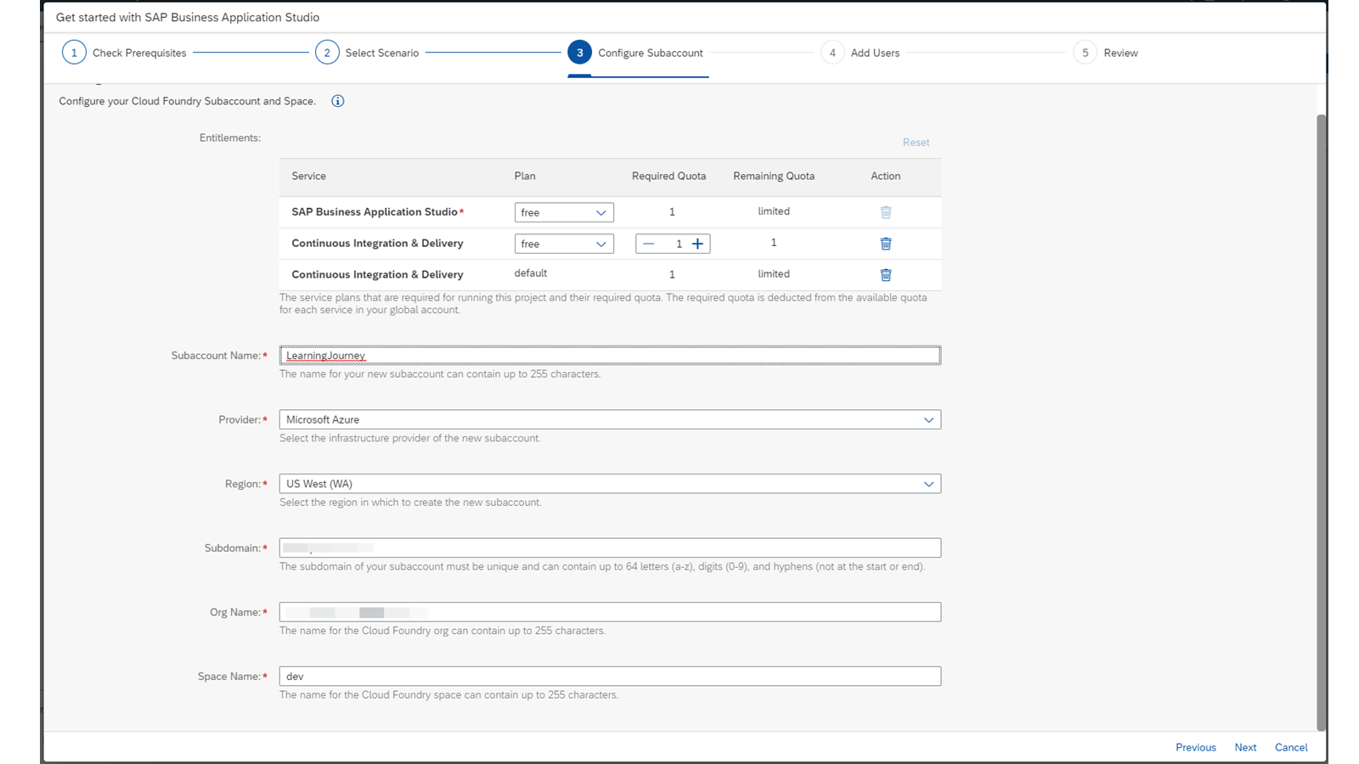Cancel the setup wizard
The width and height of the screenshot is (1359, 764).
[1291, 748]
